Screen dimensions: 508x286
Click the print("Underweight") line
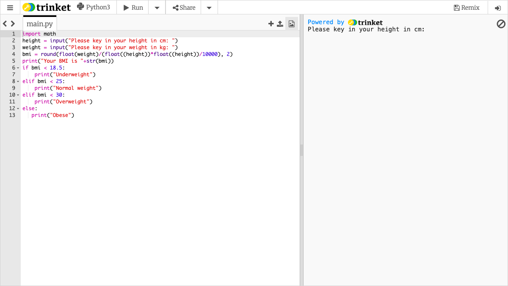(x=65, y=75)
